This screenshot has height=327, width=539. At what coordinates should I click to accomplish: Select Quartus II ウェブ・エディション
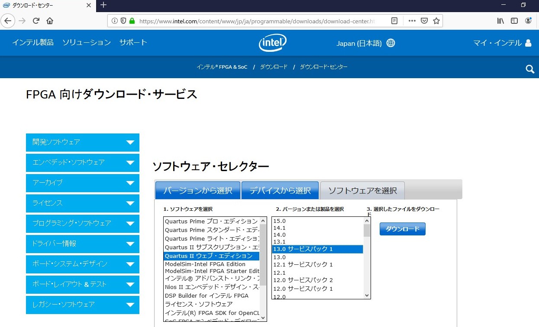pyautogui.click(x=211, y=256)
